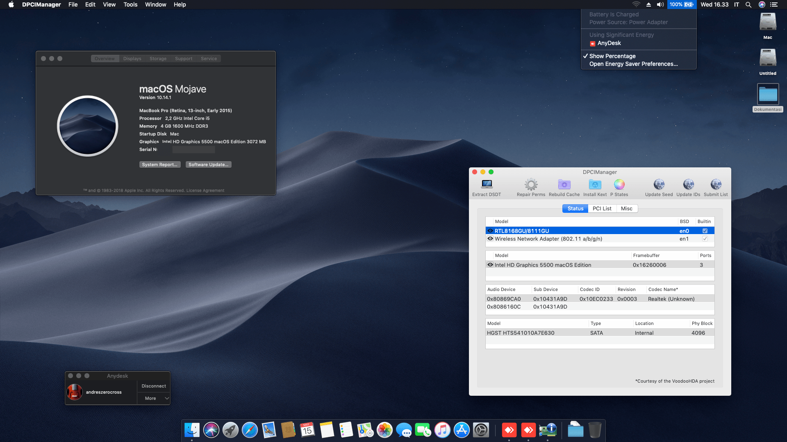Image resolution: width=787 pixels, height=442 pixels.
Task: Click eye icon beside RTL8168GU/8111GU
Action: 490,231
